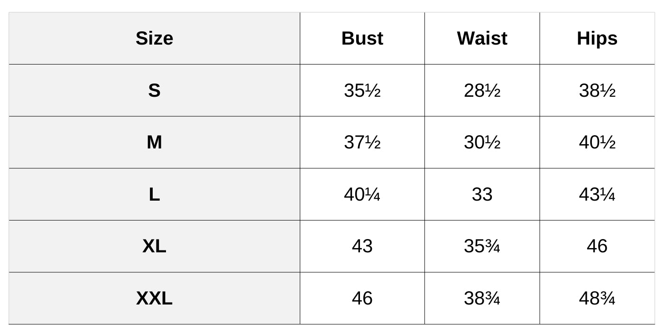Click the L waist value 33
664x332 pixels.
pos(482,194)
